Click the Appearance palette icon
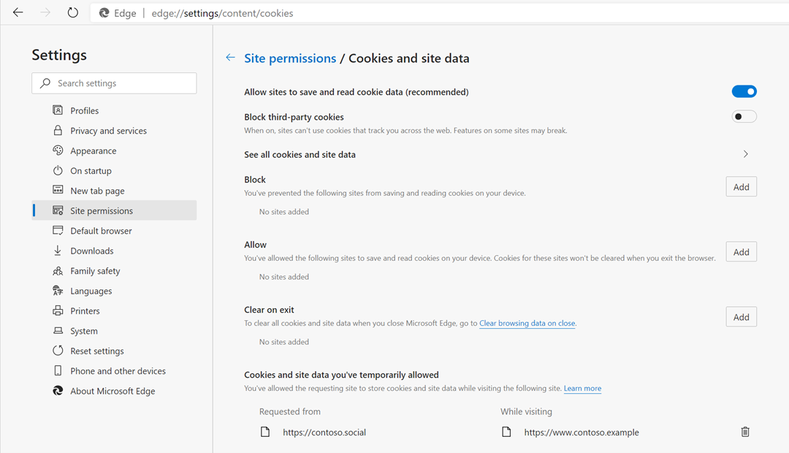 tap(58, 151)
